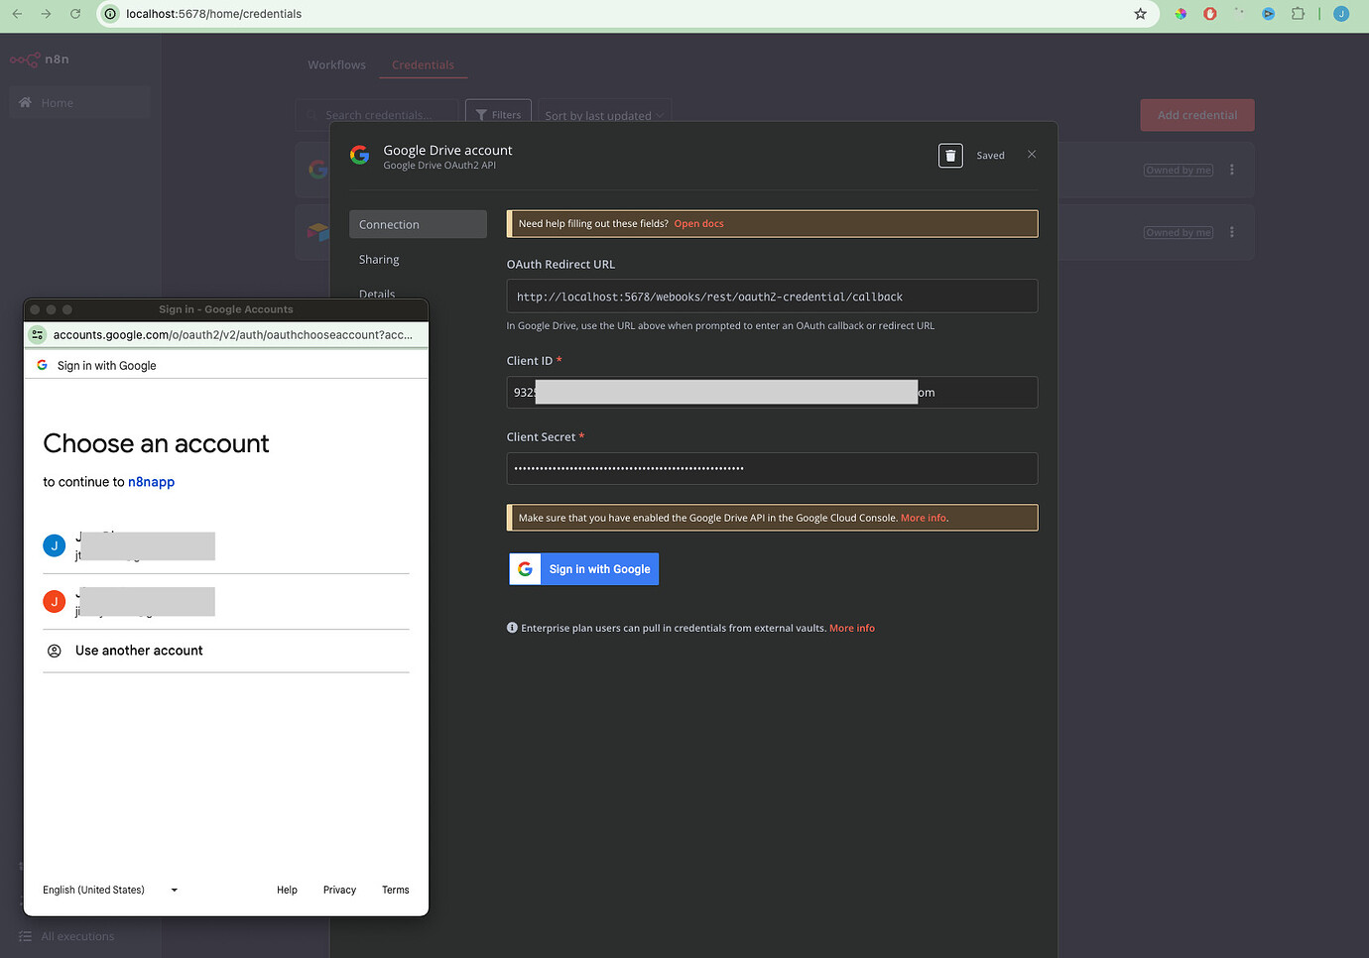Click the Home icon in the left sidebar
Image resolution: width=1369 pixels, height=958 pixels.
click(24, 102)
